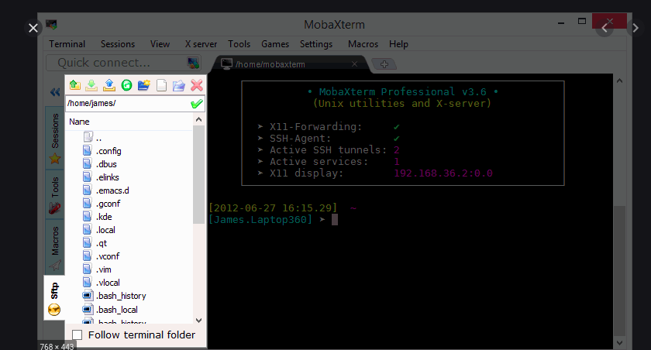Open session list icon beside Quick connect
The image size is (651, 350).
click(193, 63)
